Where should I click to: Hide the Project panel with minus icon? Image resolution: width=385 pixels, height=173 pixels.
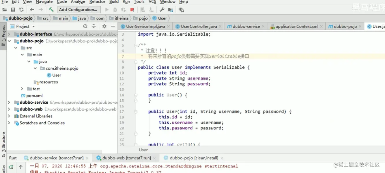(113, 26)
